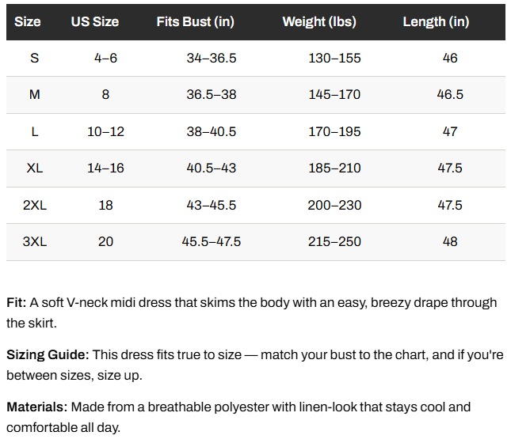
Task: Click the 34–36.5 bust measurement cell
Action: tap(212, 59)
